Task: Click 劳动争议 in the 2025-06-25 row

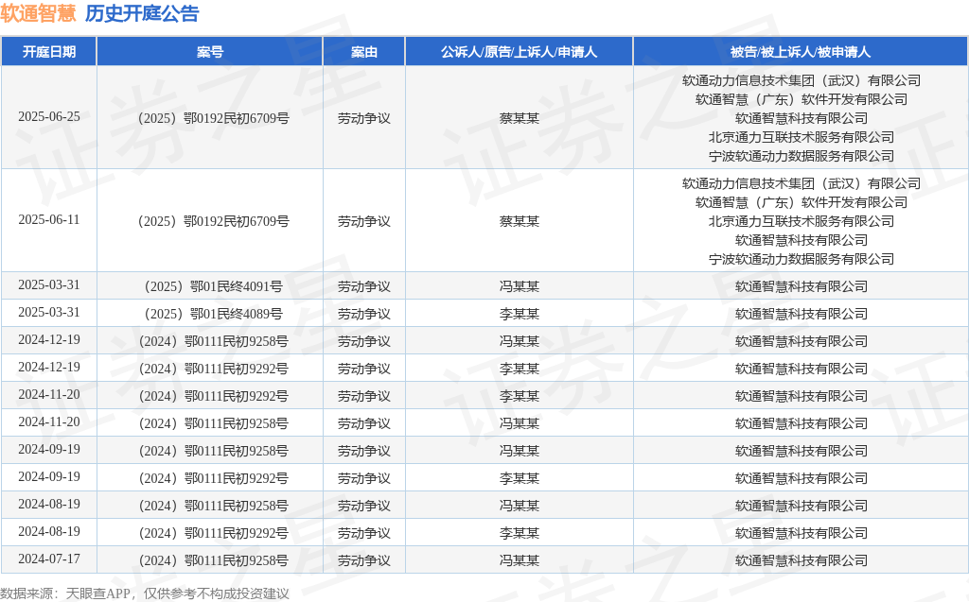Action: (x=364, y=118)
